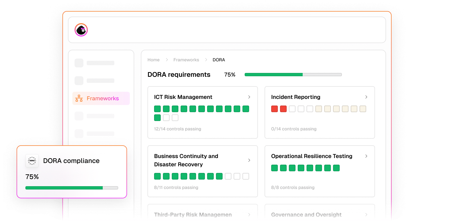Screen dimensions: 454x221
Task: Select the placeholder item just below Frameworks
Action: pyautogui.click(x=94, y=116)
